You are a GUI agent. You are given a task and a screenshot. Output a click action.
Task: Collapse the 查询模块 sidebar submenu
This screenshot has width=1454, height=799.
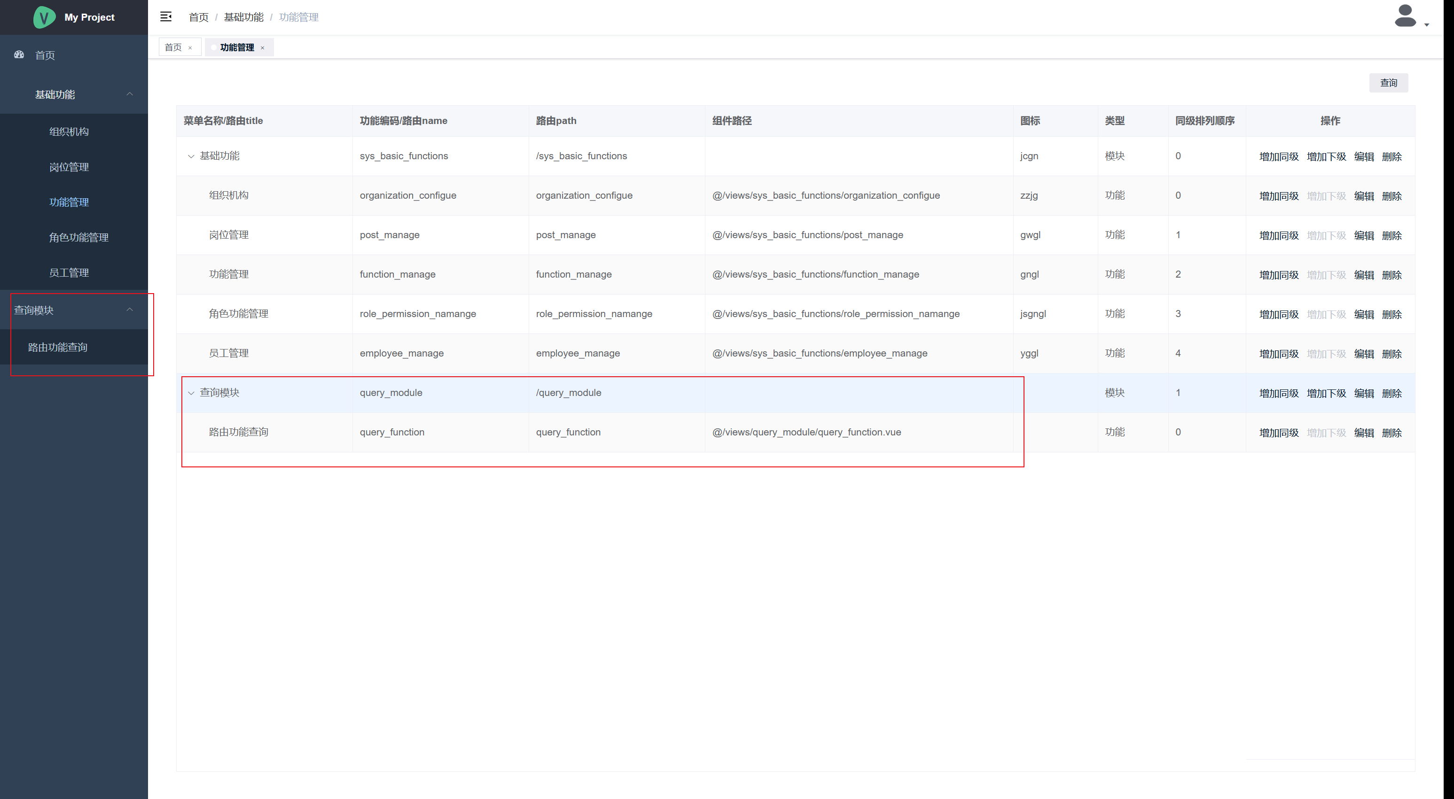coord(130,310)
